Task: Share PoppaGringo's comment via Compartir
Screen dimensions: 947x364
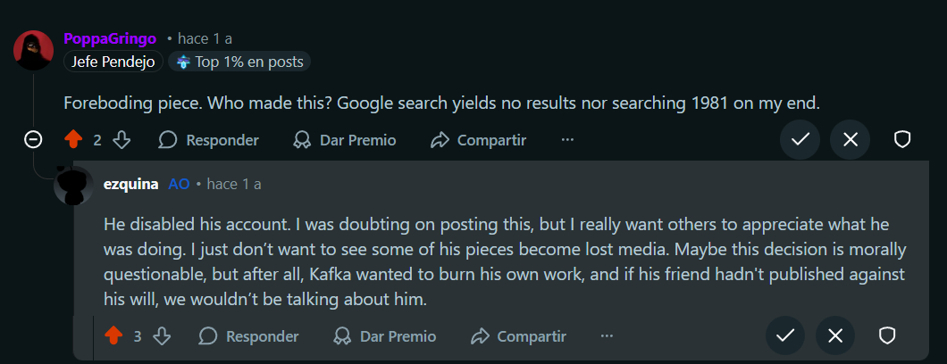Action: (478, 140)
